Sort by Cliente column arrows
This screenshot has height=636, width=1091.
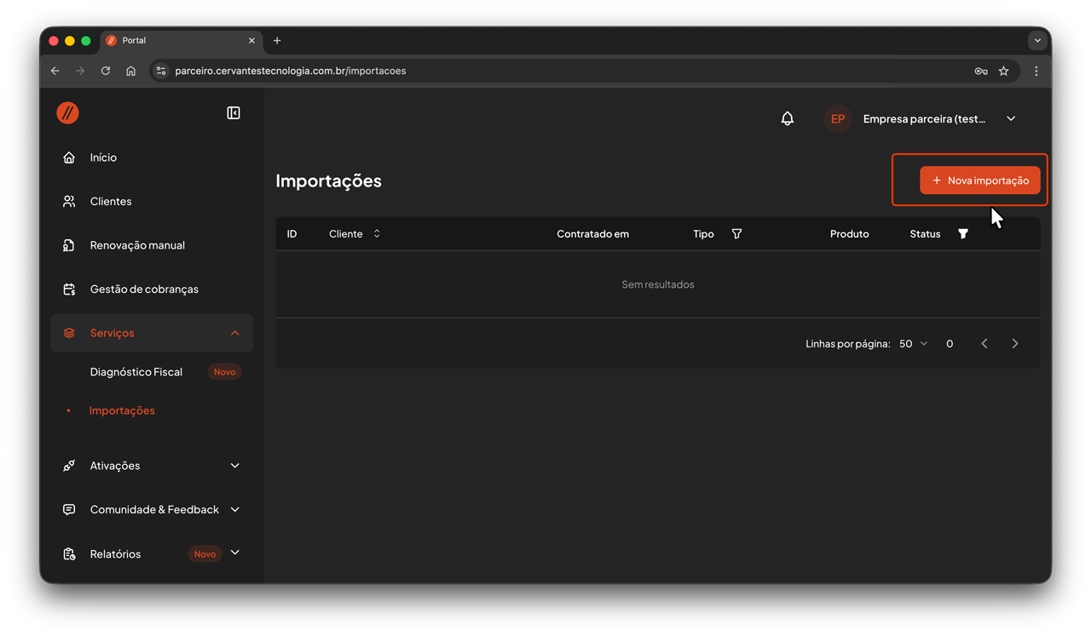point(377,234)
